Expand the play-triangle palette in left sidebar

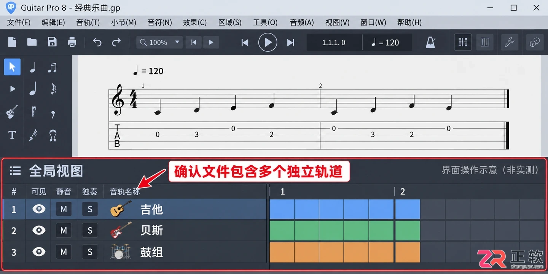[12, 89]
